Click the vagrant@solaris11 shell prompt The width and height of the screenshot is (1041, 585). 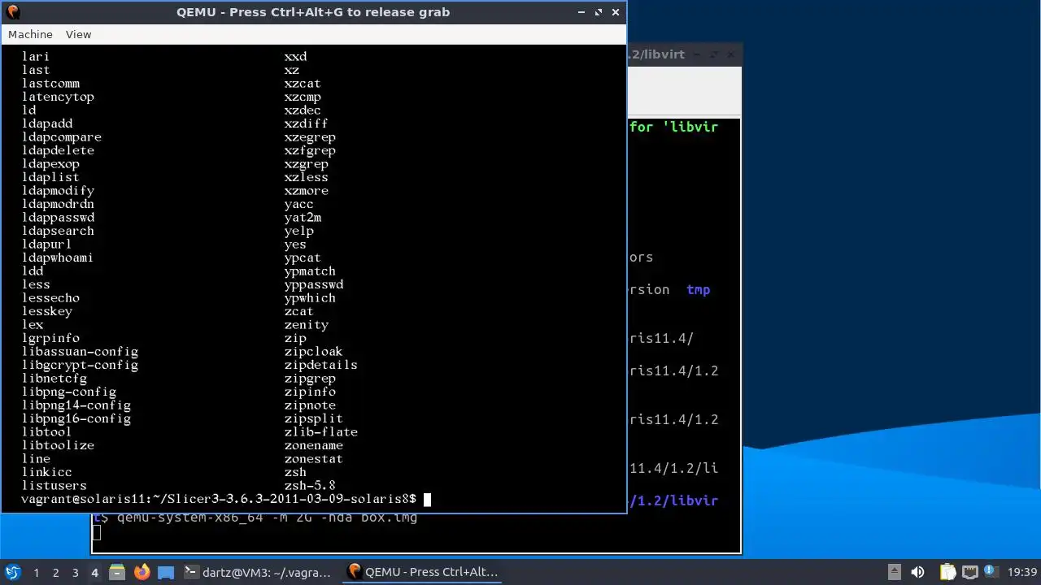(x=219, y=498)
